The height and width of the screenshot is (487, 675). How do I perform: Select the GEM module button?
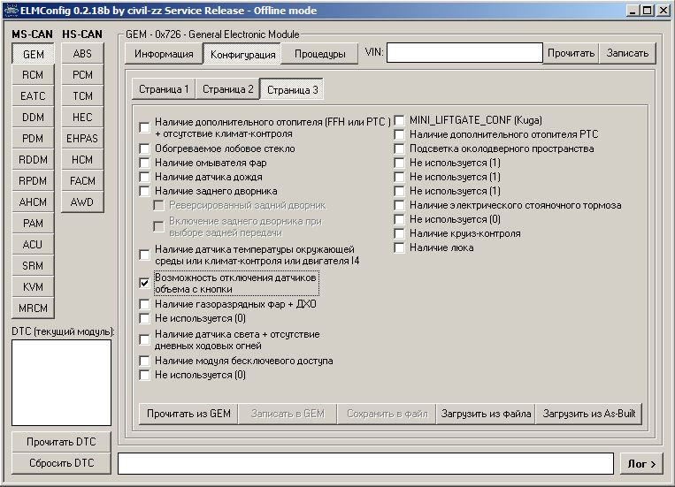coord(33,54)
